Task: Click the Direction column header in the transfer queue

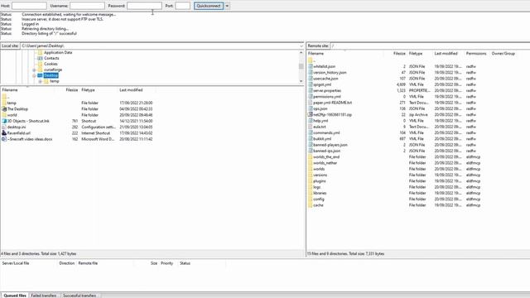Action: tap(66, 263)
